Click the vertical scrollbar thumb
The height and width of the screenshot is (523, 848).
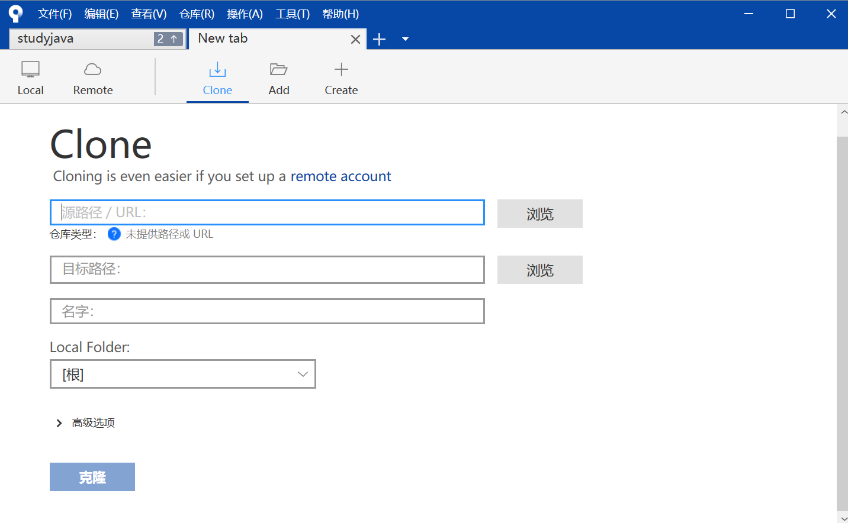pyautogui.click(x=842, y=322)
